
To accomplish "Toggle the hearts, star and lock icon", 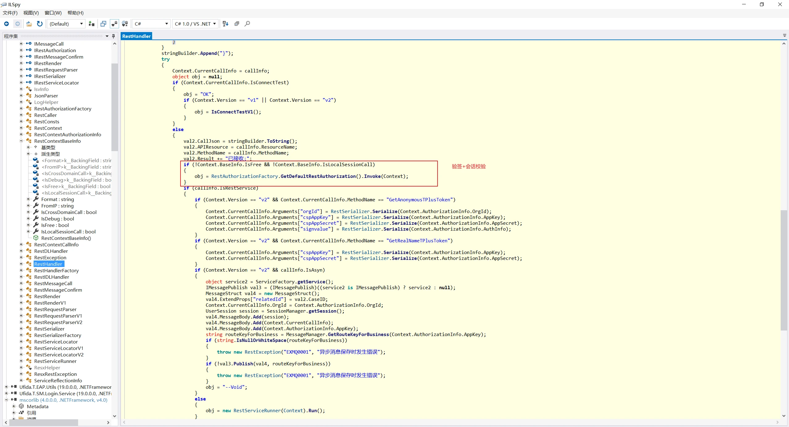I will click(x=125, y=24).
